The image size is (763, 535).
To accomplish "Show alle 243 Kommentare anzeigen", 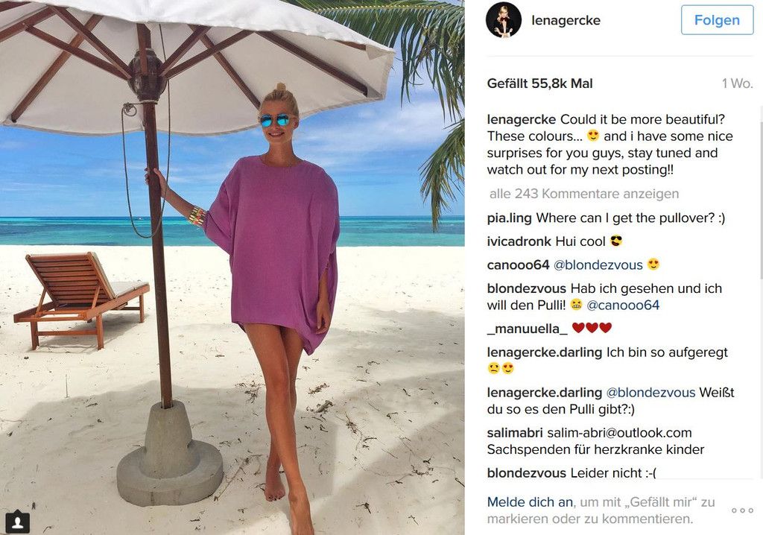I will tap(584, 194).
